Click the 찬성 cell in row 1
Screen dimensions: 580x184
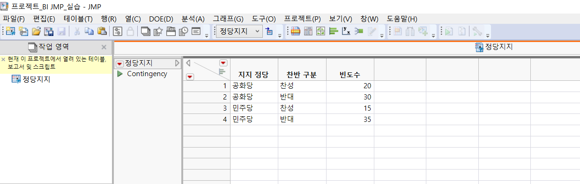[x=302, y=86]
